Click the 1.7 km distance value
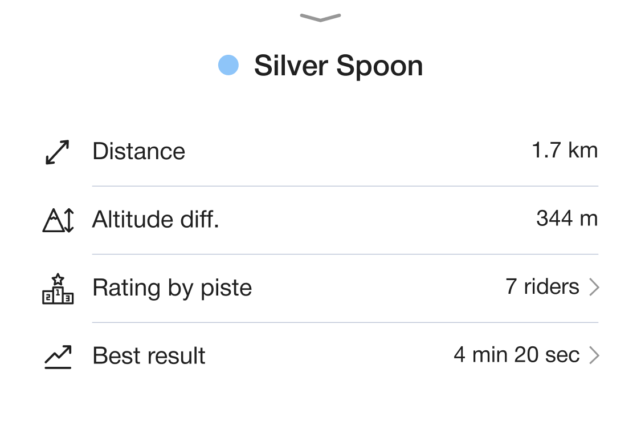 pos(564,151)
